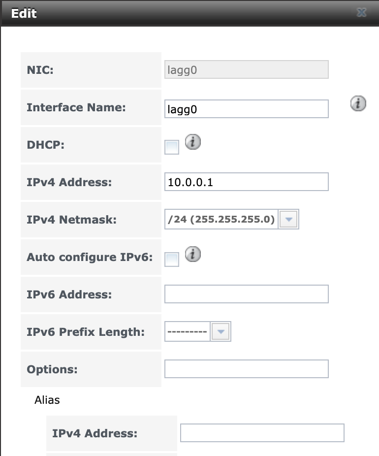Click into the empty IPv6 Address field
379x456 pixels.
[x=247, y=294]
